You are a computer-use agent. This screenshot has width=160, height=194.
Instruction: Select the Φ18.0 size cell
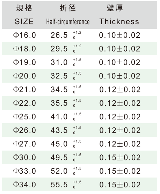[24, 49]
